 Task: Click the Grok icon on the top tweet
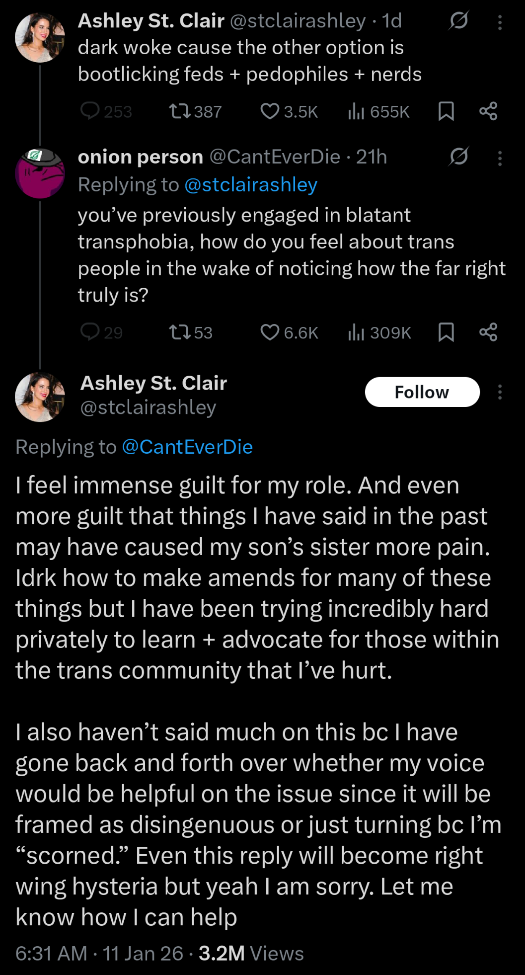[x=458, y=21]
